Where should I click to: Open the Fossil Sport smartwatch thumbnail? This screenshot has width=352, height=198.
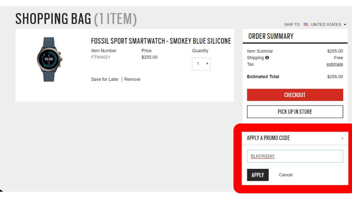click(x=49, y=59)
